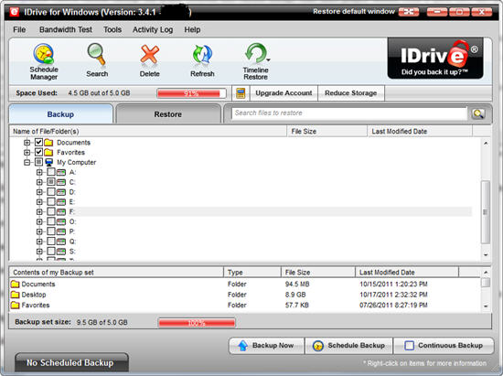Click the Restore default window button

409,12
